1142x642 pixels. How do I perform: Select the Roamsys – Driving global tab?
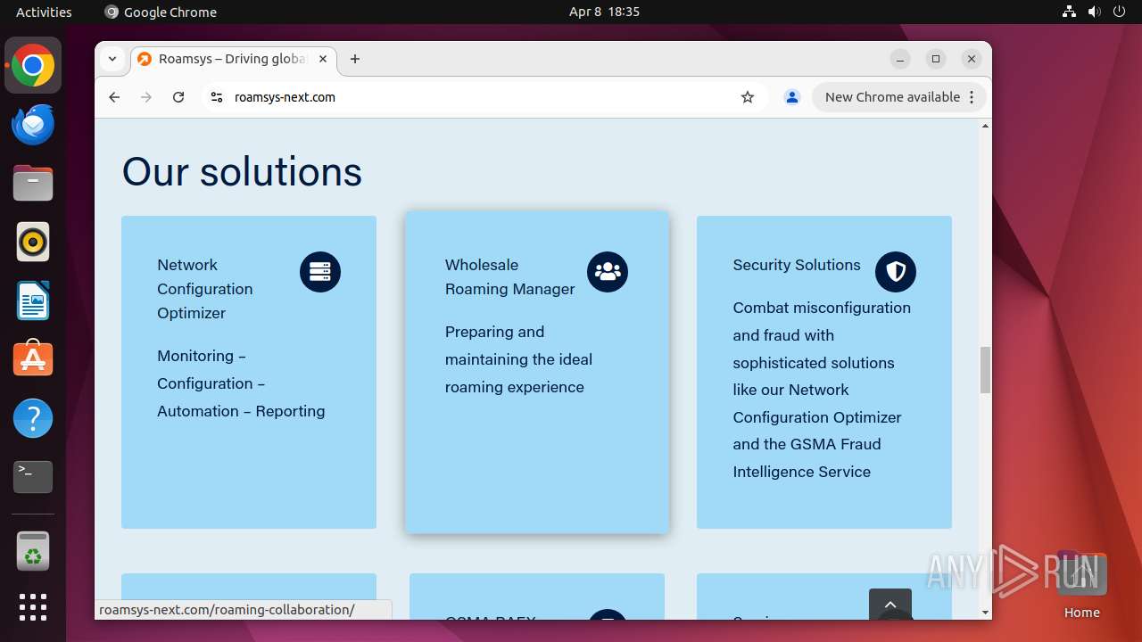click(232, 59)
